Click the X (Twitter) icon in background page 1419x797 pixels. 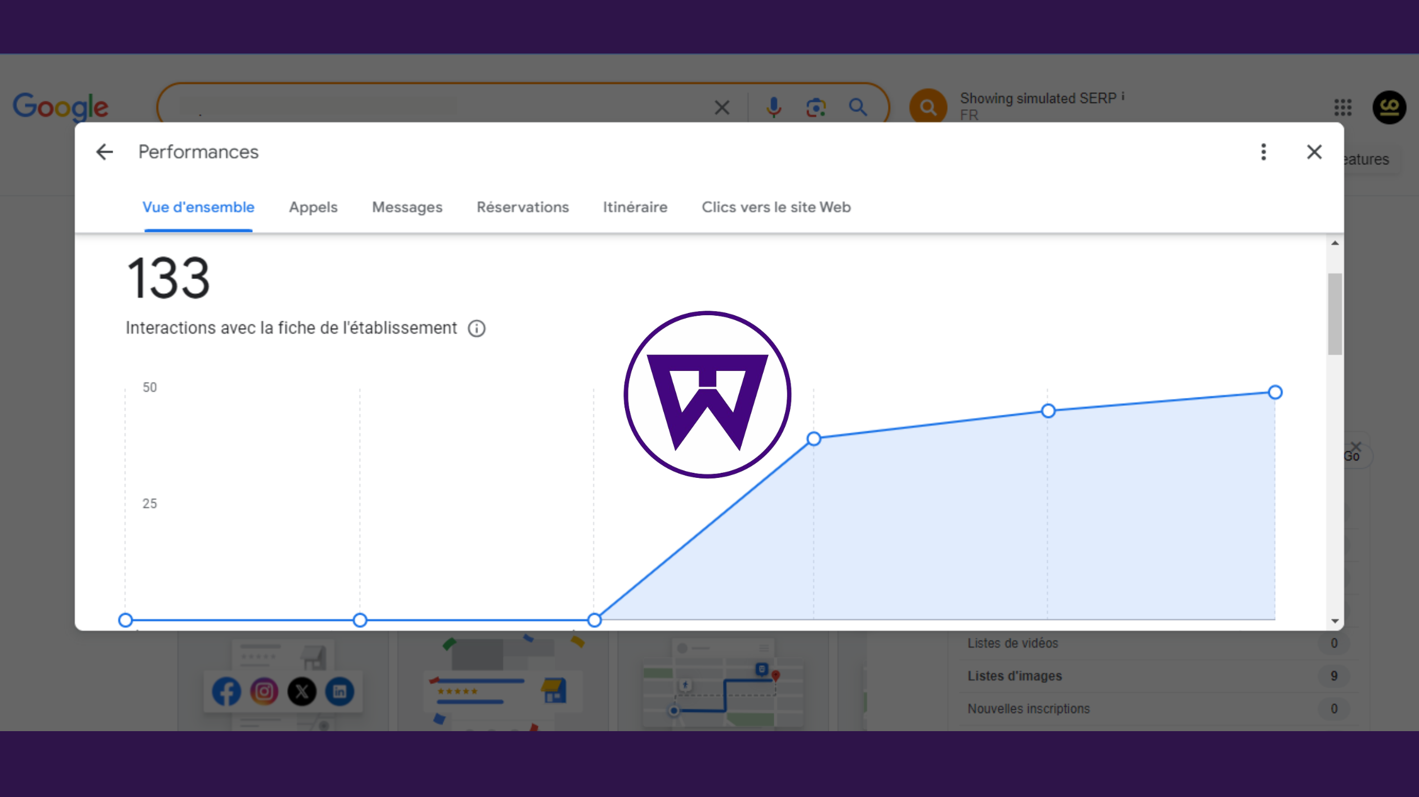point(302,692)
